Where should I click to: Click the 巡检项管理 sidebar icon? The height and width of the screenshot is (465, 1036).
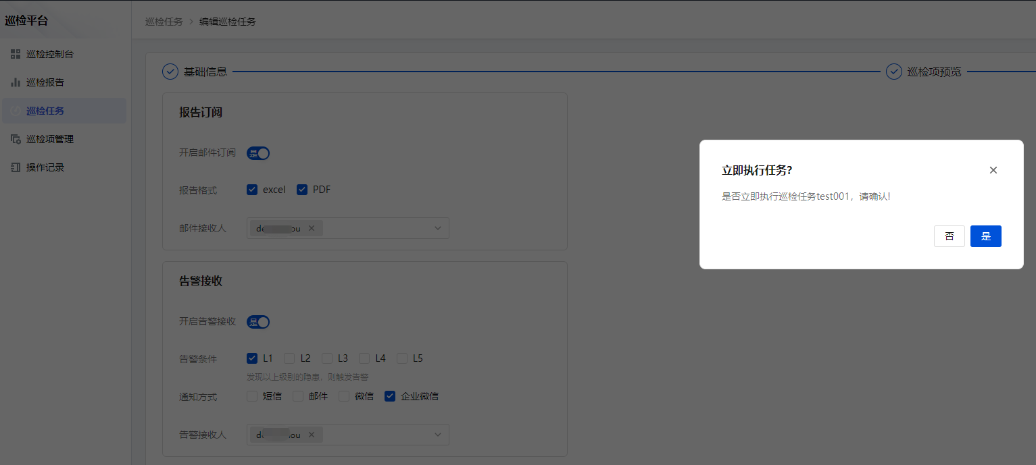pos(16,139)
